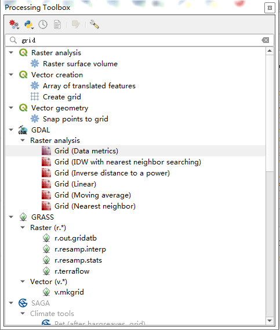Open the processing History clock icon
The image size is (280, 330).
(x=43, y=24)
